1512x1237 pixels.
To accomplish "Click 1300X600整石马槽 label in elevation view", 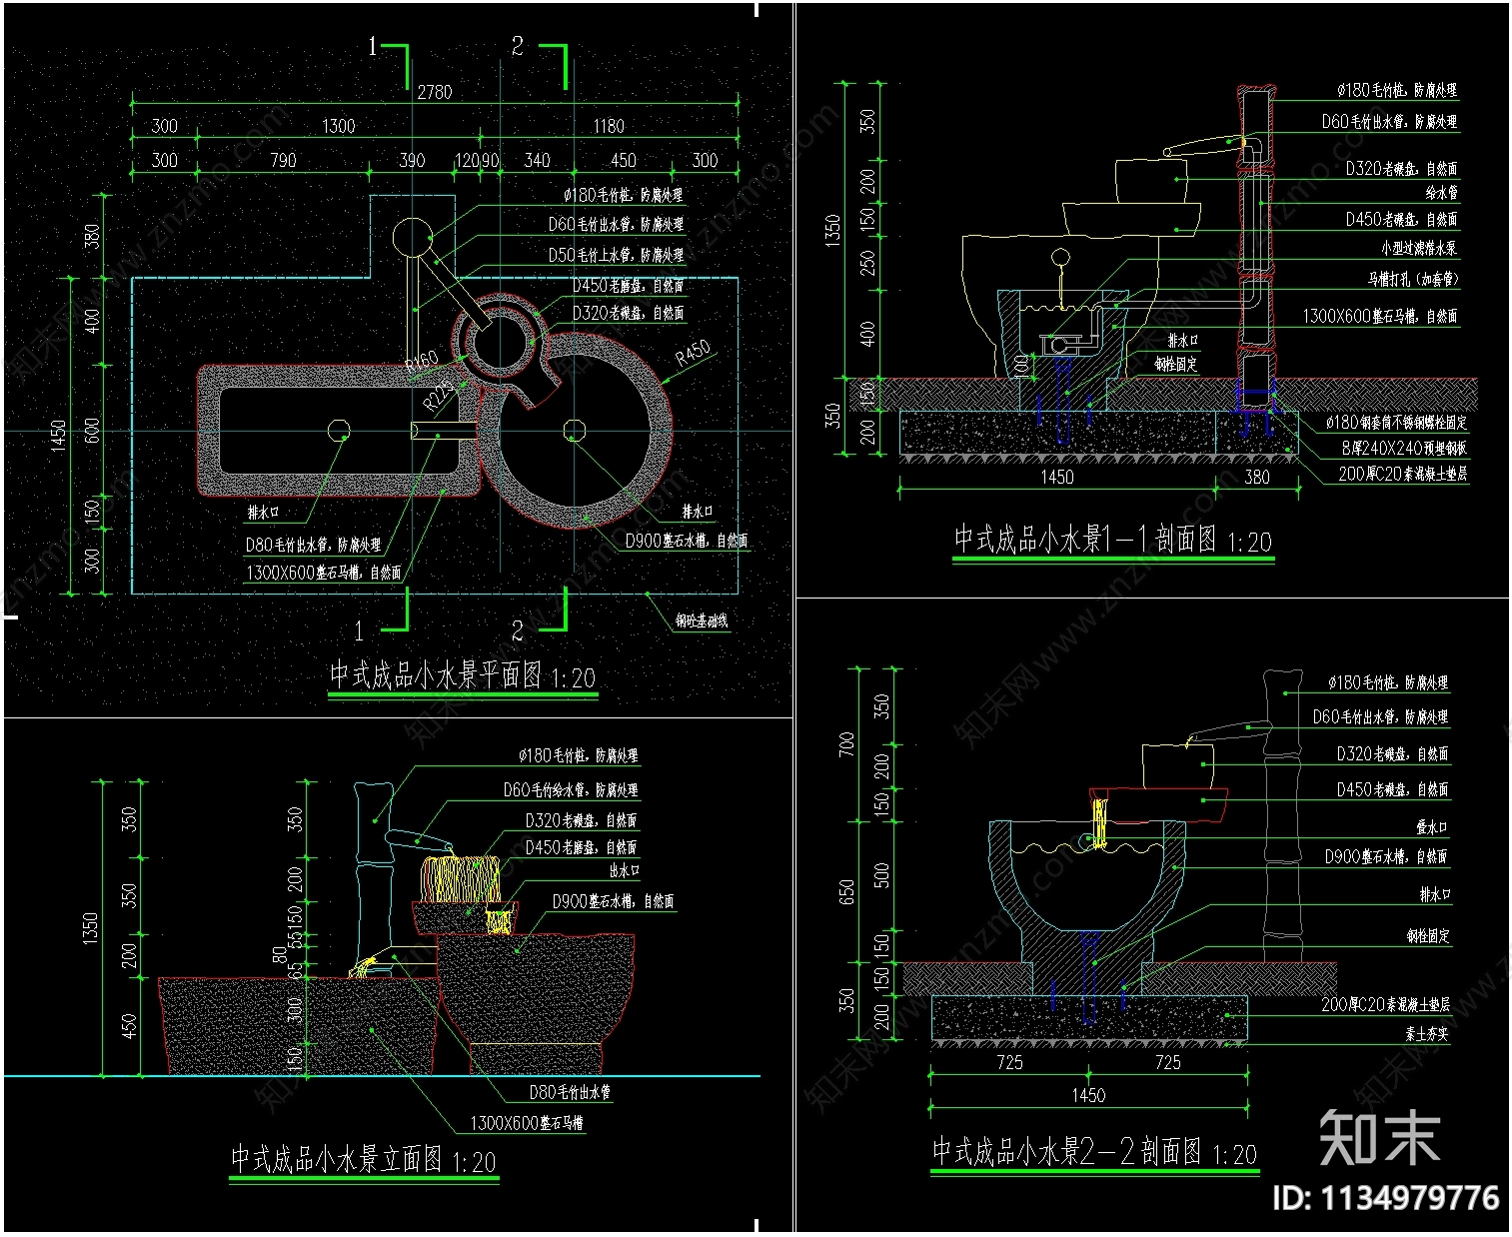I will pos(528,1123).
